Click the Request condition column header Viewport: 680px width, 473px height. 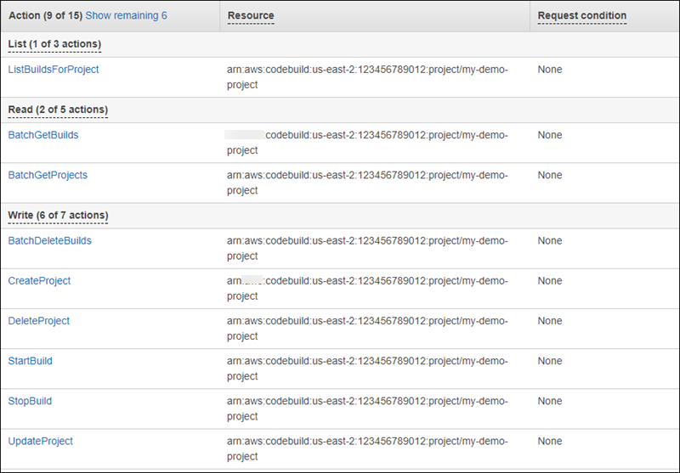[581, 16]
